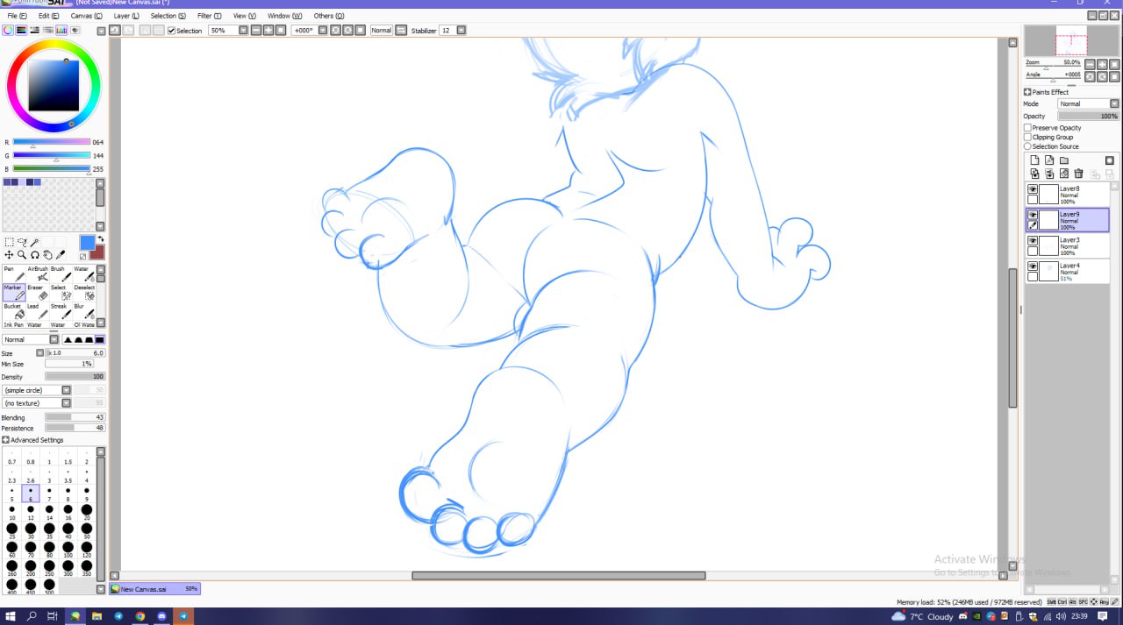Delete layer using the trash icon
This screenshot has height=625, width=1123.
click(1079, 174)
